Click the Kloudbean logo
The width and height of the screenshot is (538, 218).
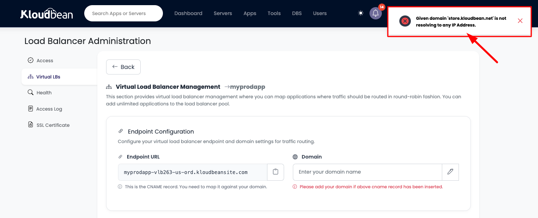click(x=46, y=13)
